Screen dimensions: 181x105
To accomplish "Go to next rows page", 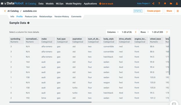I will click(x=167, y=32).
